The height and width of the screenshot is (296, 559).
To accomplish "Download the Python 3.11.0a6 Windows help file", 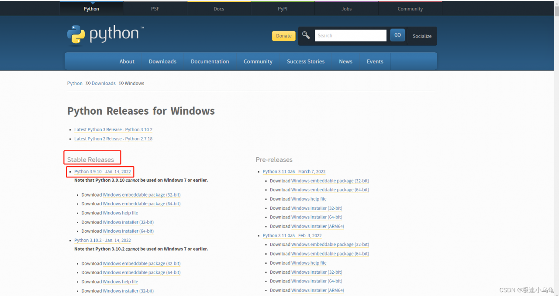I will 309,199.
